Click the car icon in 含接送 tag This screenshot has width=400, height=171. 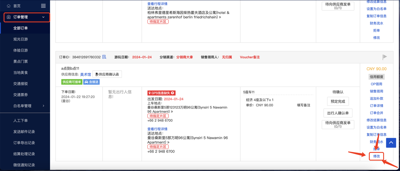coord(87,82)
